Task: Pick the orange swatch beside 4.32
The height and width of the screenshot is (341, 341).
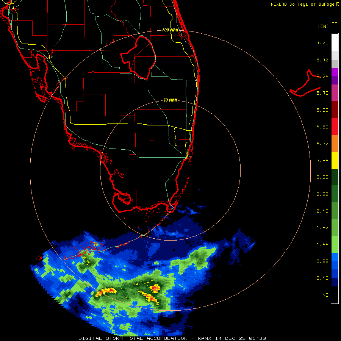Action: pyautogui.click(x=335, y=144)
